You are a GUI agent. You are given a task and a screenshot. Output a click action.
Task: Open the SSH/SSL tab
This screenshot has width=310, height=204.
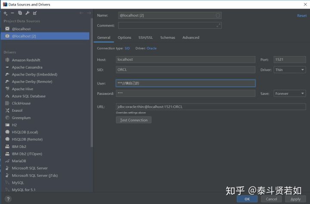pos(146,38)
